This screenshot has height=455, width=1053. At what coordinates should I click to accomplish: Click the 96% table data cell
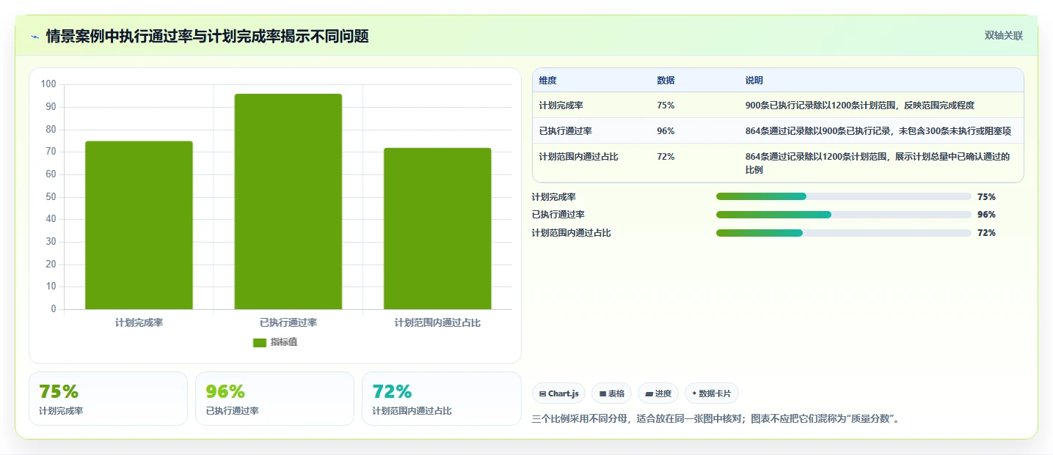click(x=666, y=131)
